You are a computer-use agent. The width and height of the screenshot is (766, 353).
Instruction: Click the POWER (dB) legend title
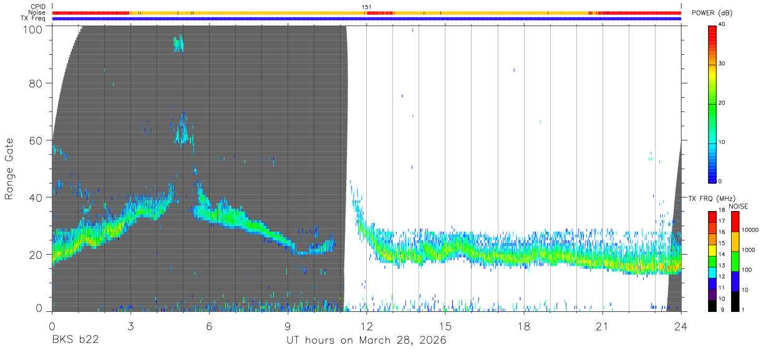click(712, 13)
